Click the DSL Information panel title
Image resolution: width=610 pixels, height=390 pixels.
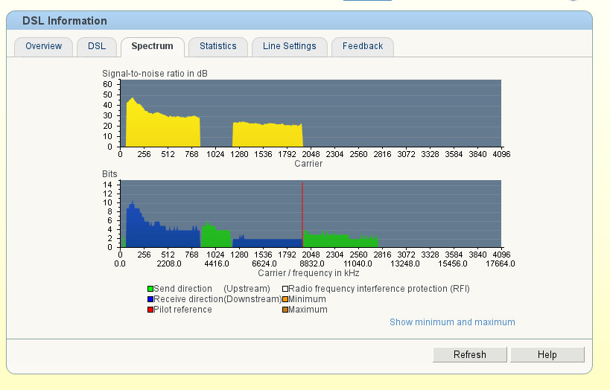click(x=65, y=21)
